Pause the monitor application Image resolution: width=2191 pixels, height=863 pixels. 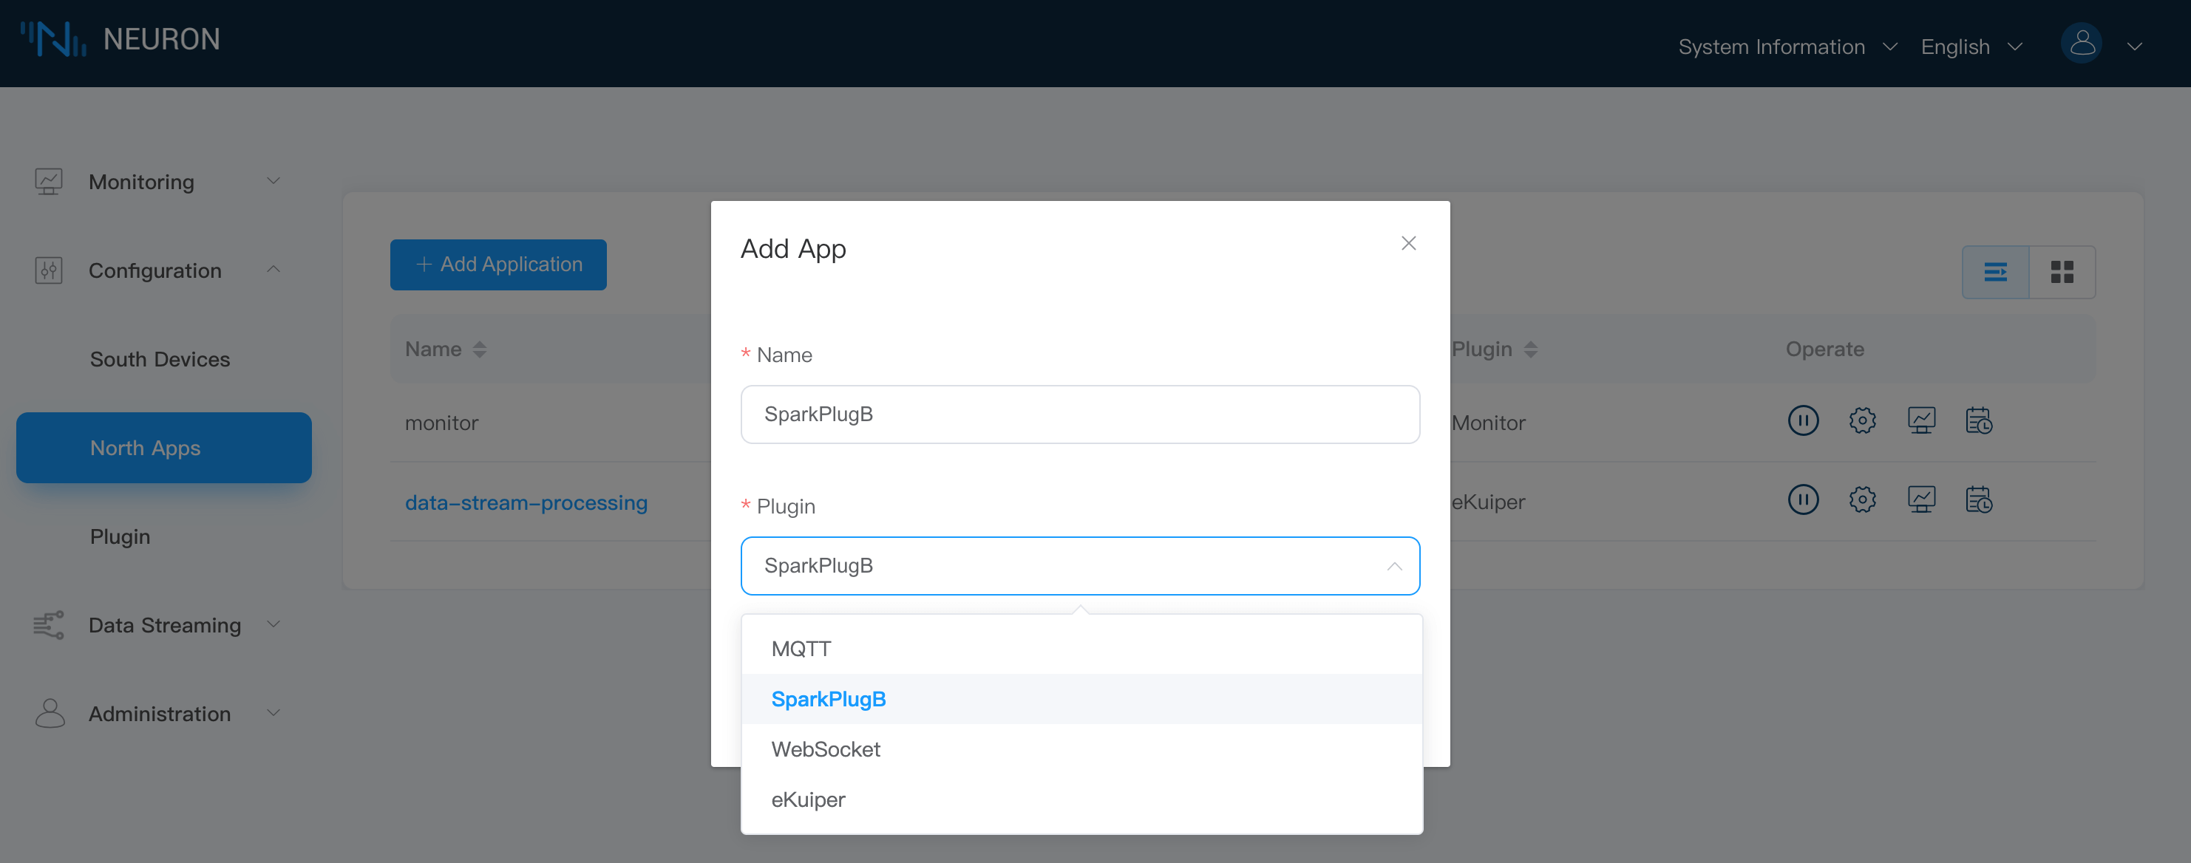[1802, 421]
